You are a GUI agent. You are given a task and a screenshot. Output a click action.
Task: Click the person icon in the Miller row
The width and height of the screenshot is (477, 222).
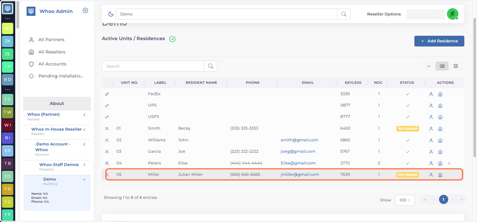(x=431, y=175)
